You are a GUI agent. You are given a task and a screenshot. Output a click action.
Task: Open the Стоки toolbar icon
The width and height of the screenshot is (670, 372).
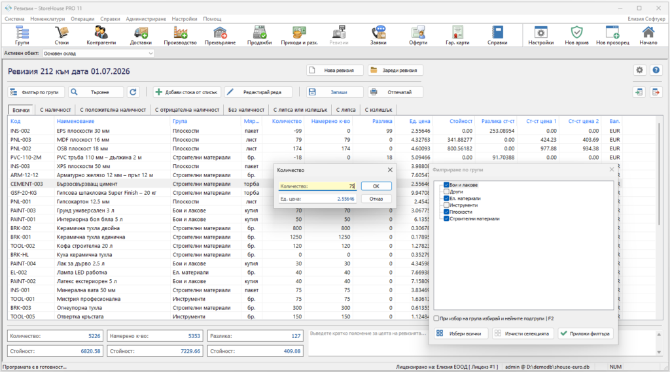pyautogui.click(x=62, y=35)
